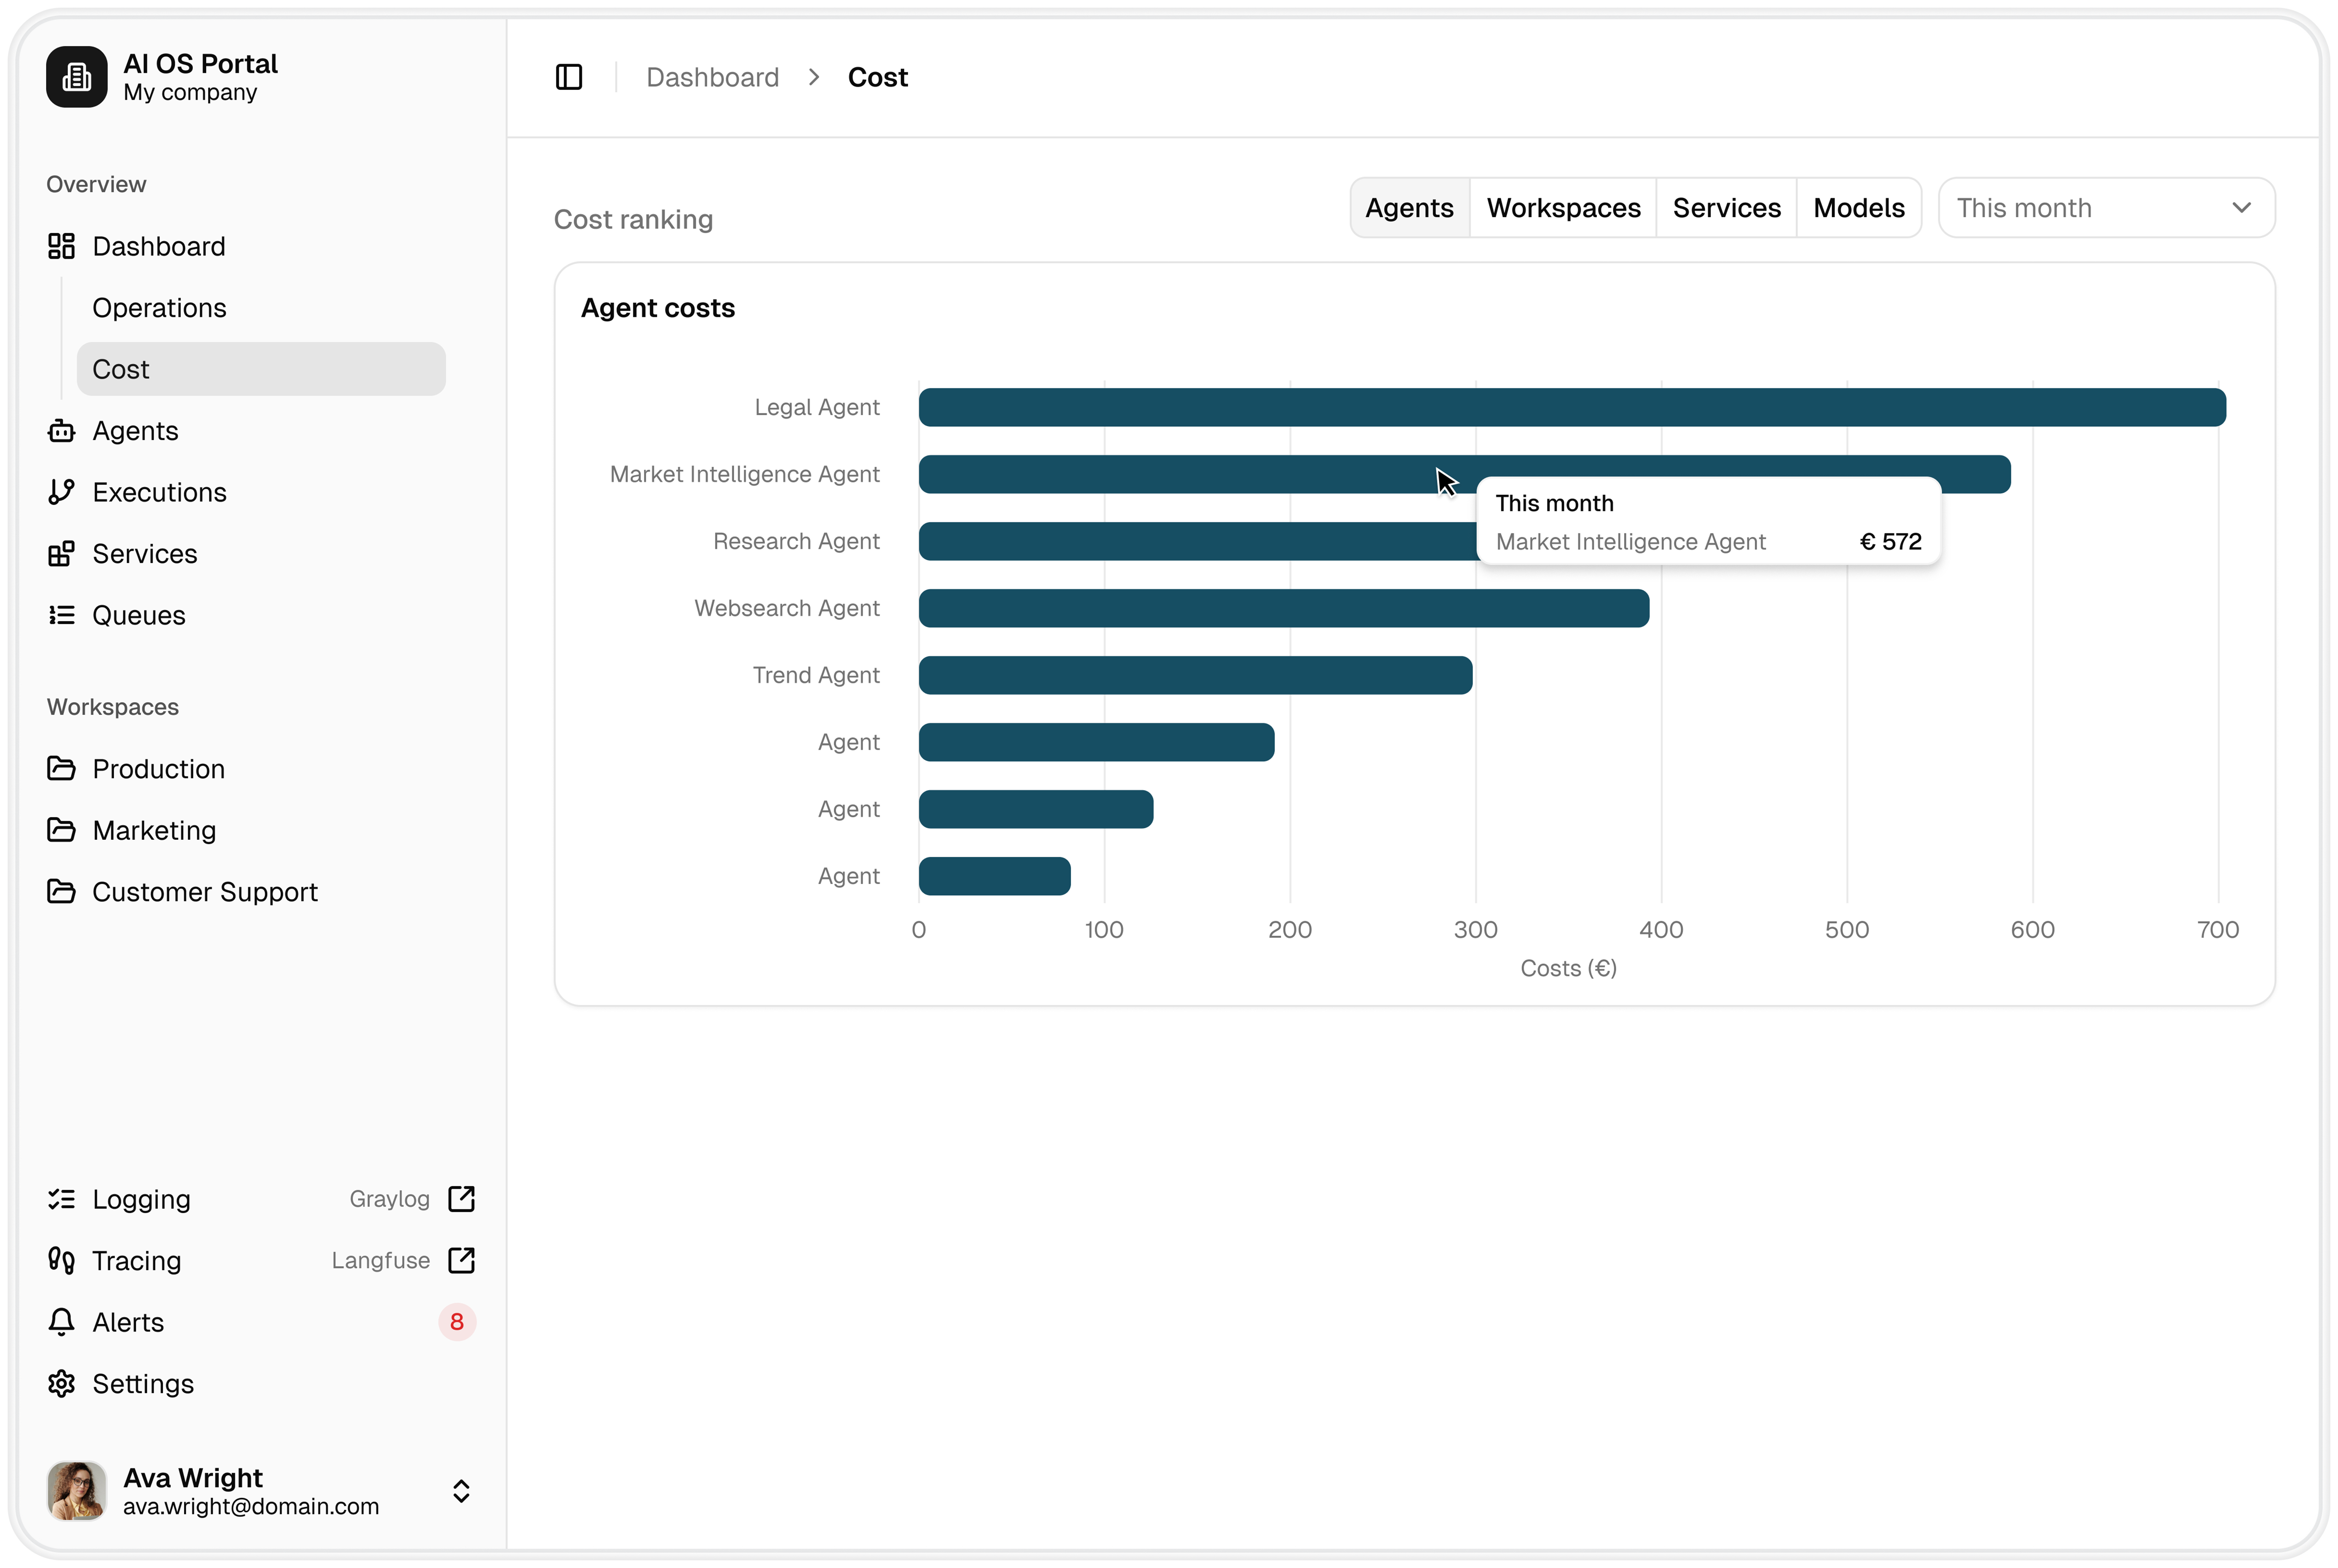Click the € 572 tooltip value

coord(1890,542)
